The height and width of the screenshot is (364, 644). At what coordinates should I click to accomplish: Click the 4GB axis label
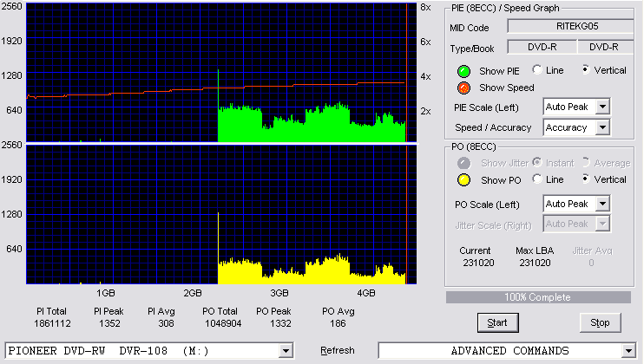[x=366, y=293]
